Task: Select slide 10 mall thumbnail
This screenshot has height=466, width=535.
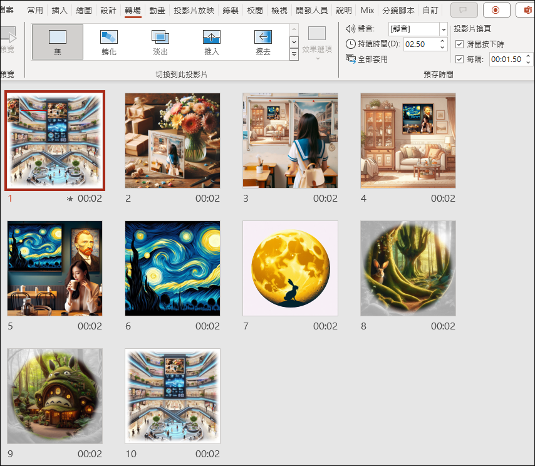Action: tap(173, 396)
